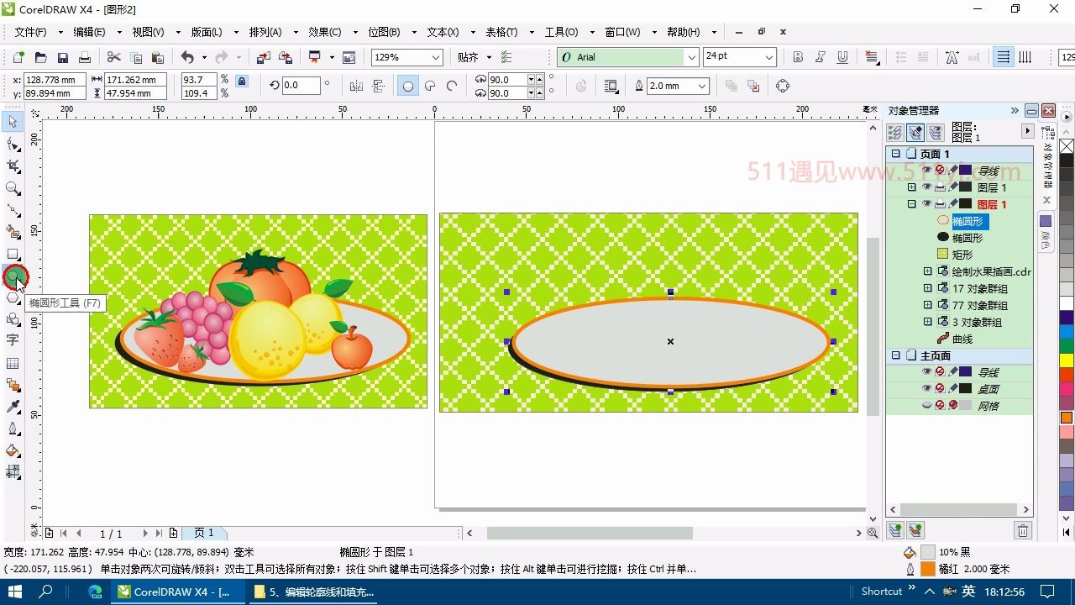Screen dimensions: 1075x605
Task: Select the Rectangle tool
Action: click(13, 254)
